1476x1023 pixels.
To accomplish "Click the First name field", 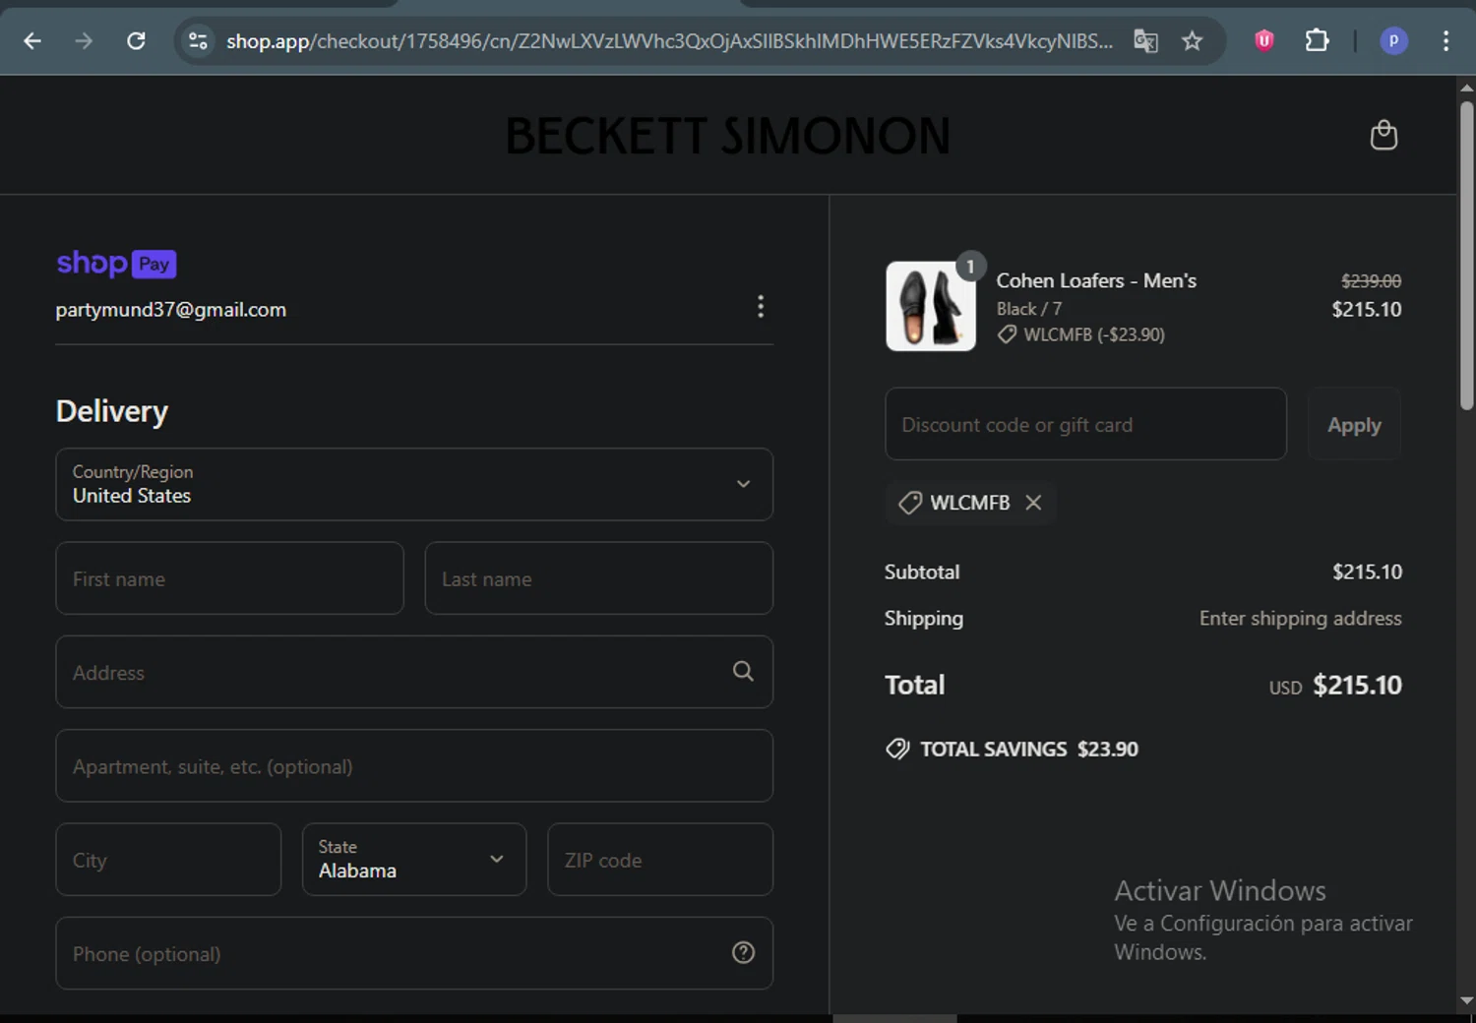I will coord(229,578).
